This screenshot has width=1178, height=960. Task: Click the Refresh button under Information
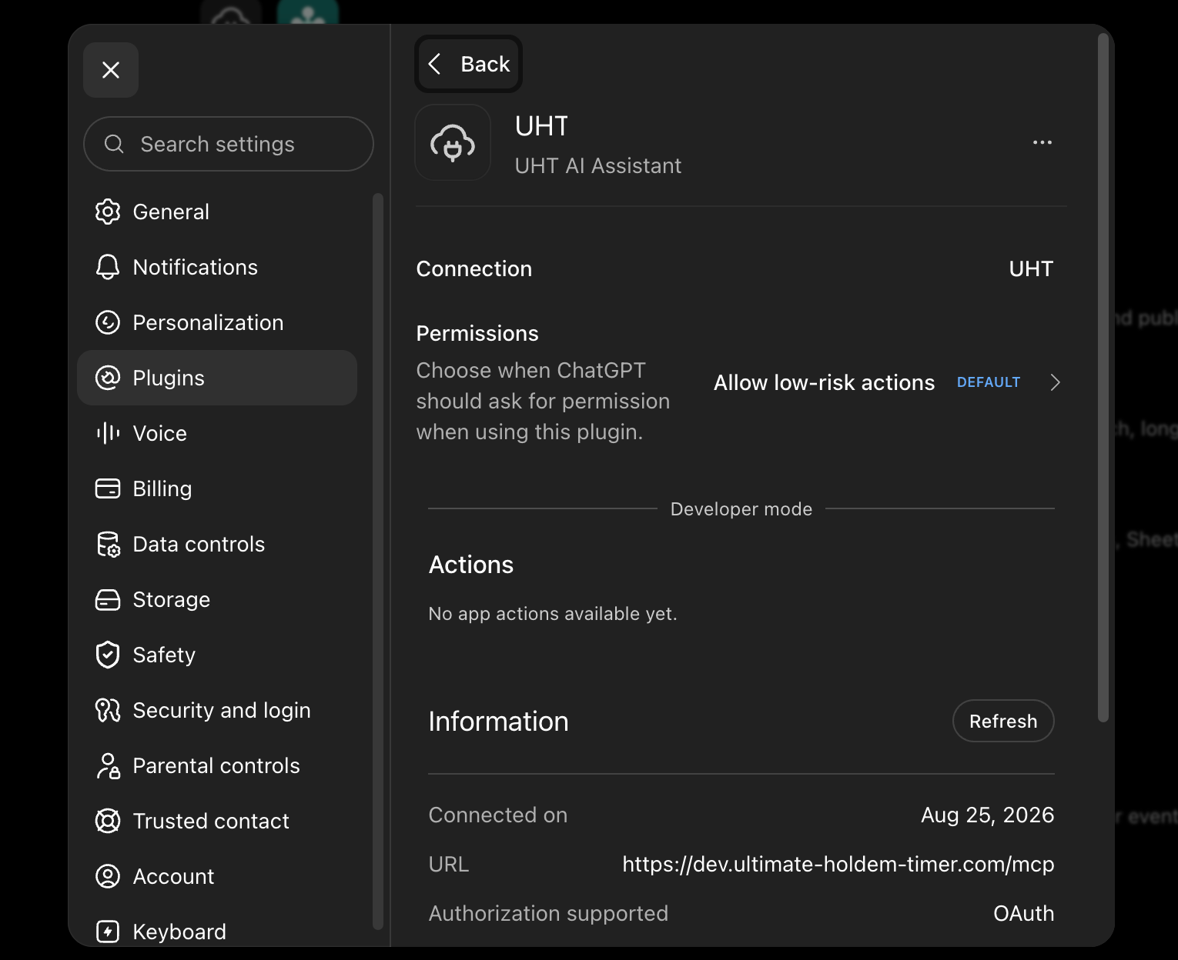tap(1003, 721)
